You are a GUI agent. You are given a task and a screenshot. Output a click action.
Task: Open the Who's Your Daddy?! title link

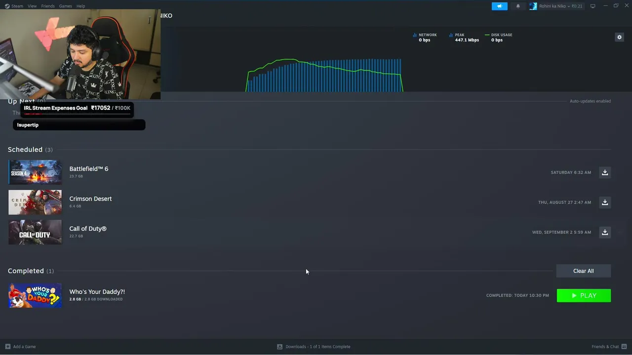(97, 292)
